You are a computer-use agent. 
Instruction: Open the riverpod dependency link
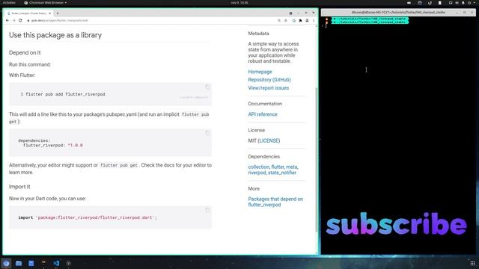[x=257, y=173]
